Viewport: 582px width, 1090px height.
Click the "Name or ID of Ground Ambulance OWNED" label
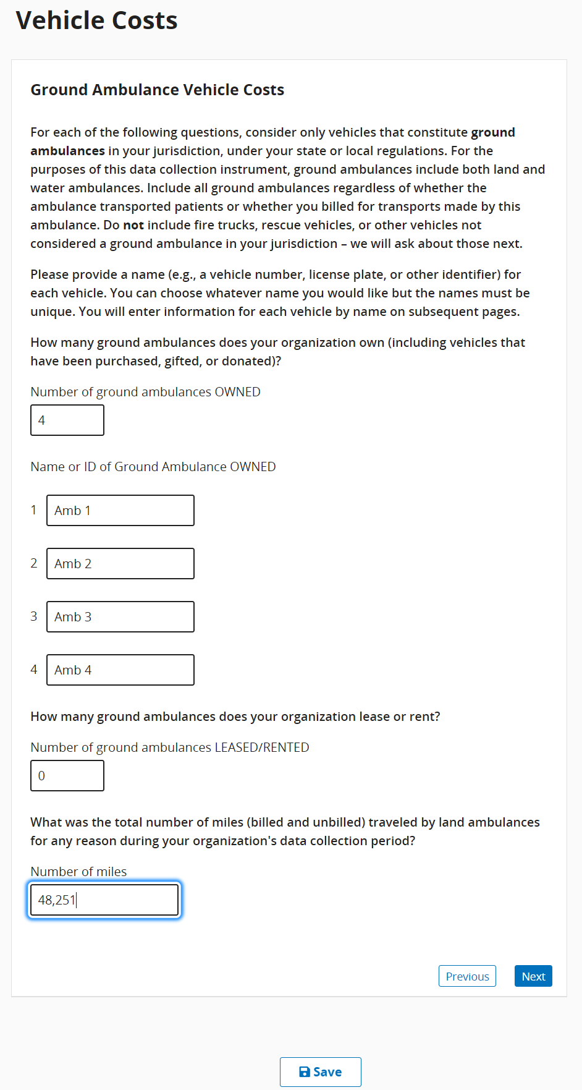153,467
